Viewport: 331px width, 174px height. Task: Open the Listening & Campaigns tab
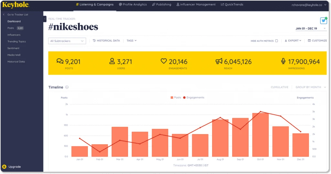pos(95,5)
